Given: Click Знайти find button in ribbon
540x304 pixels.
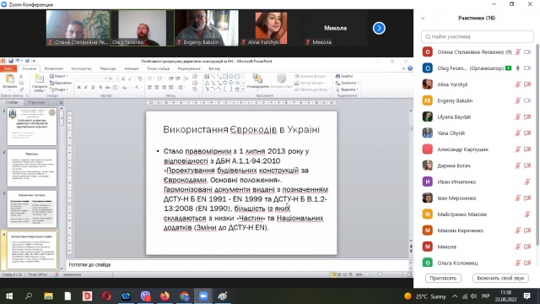Looking at the screenshot, I should 344,76.
